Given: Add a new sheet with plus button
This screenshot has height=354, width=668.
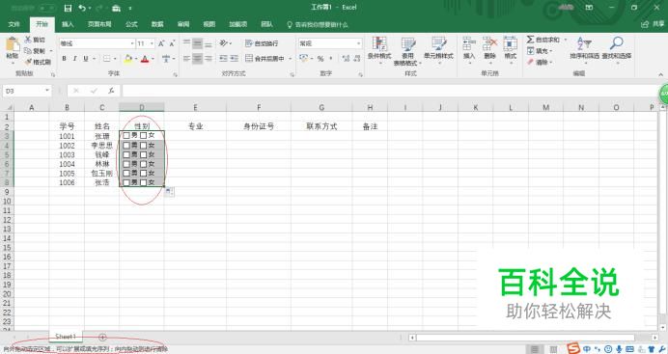Looking at the screenshot, I should 102,337.
